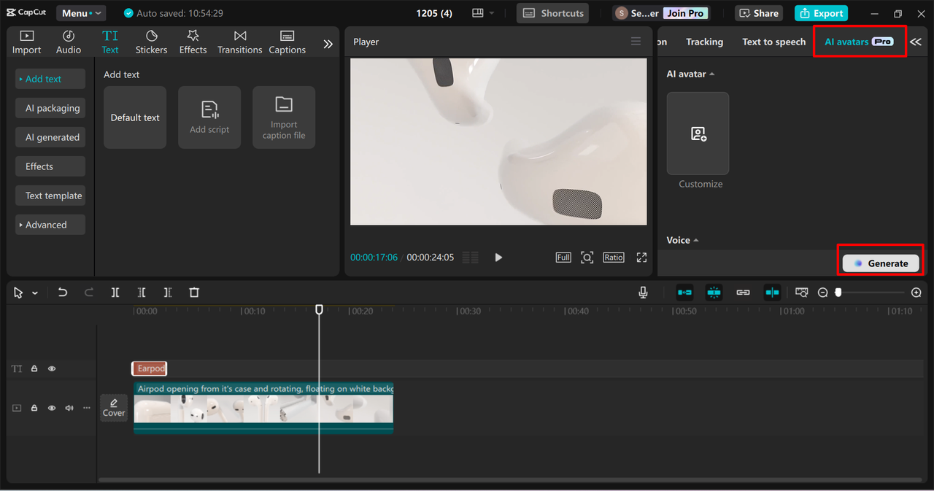Expand the Advanced text category

[x=50, y=225]
